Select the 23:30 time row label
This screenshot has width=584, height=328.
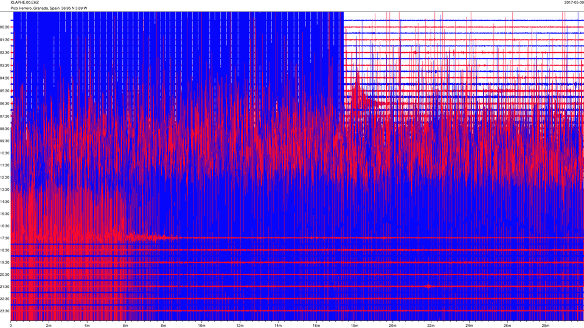[x=5, y=311]
